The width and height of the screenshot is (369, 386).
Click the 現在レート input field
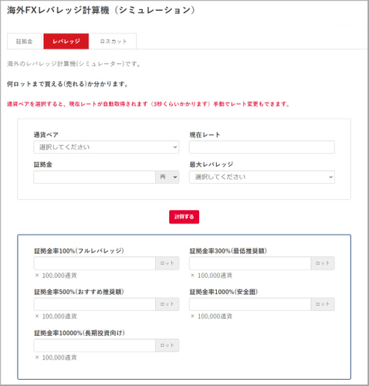click(262, 147)
